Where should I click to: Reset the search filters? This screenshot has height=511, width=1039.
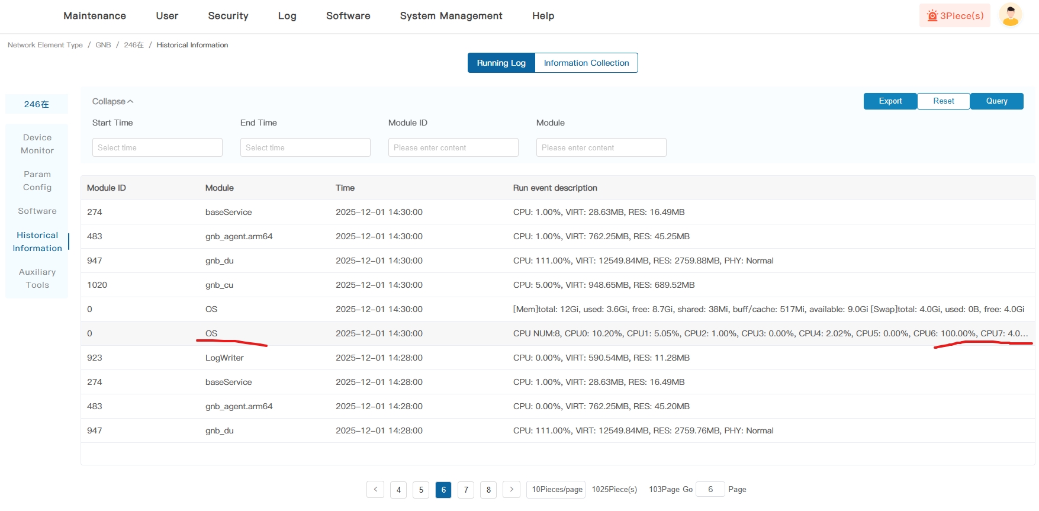pyautogui.click(x=943, y=101)
